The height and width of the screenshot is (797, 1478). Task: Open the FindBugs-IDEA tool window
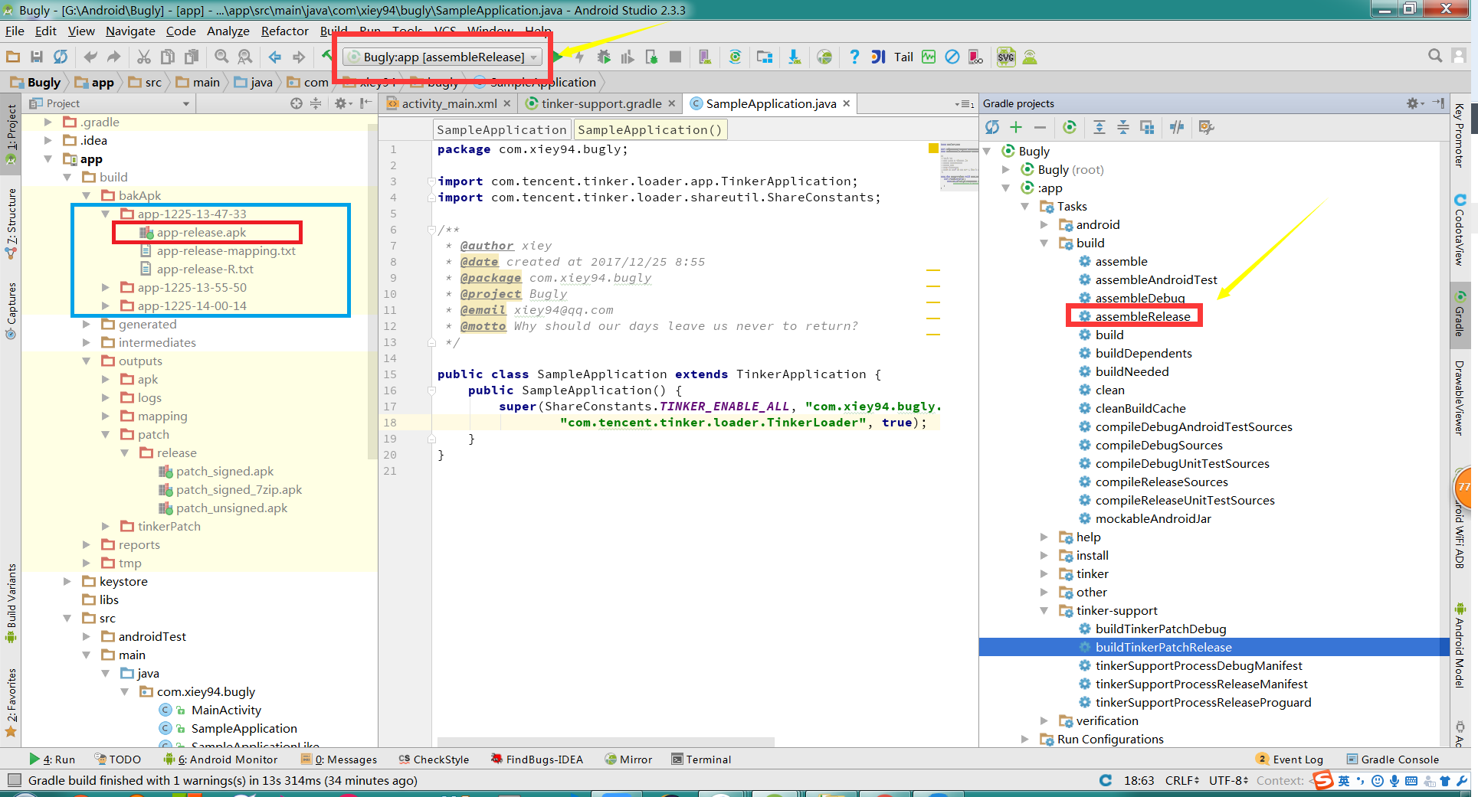click(537, 759)
